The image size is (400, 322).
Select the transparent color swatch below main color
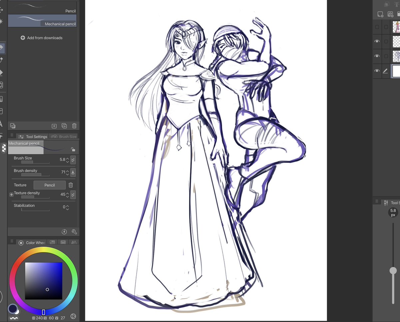[x=14, y=318]
